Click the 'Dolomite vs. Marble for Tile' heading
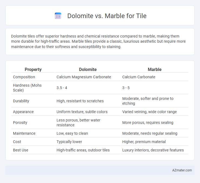Screen dimensions: 200x183 (107, 16)
